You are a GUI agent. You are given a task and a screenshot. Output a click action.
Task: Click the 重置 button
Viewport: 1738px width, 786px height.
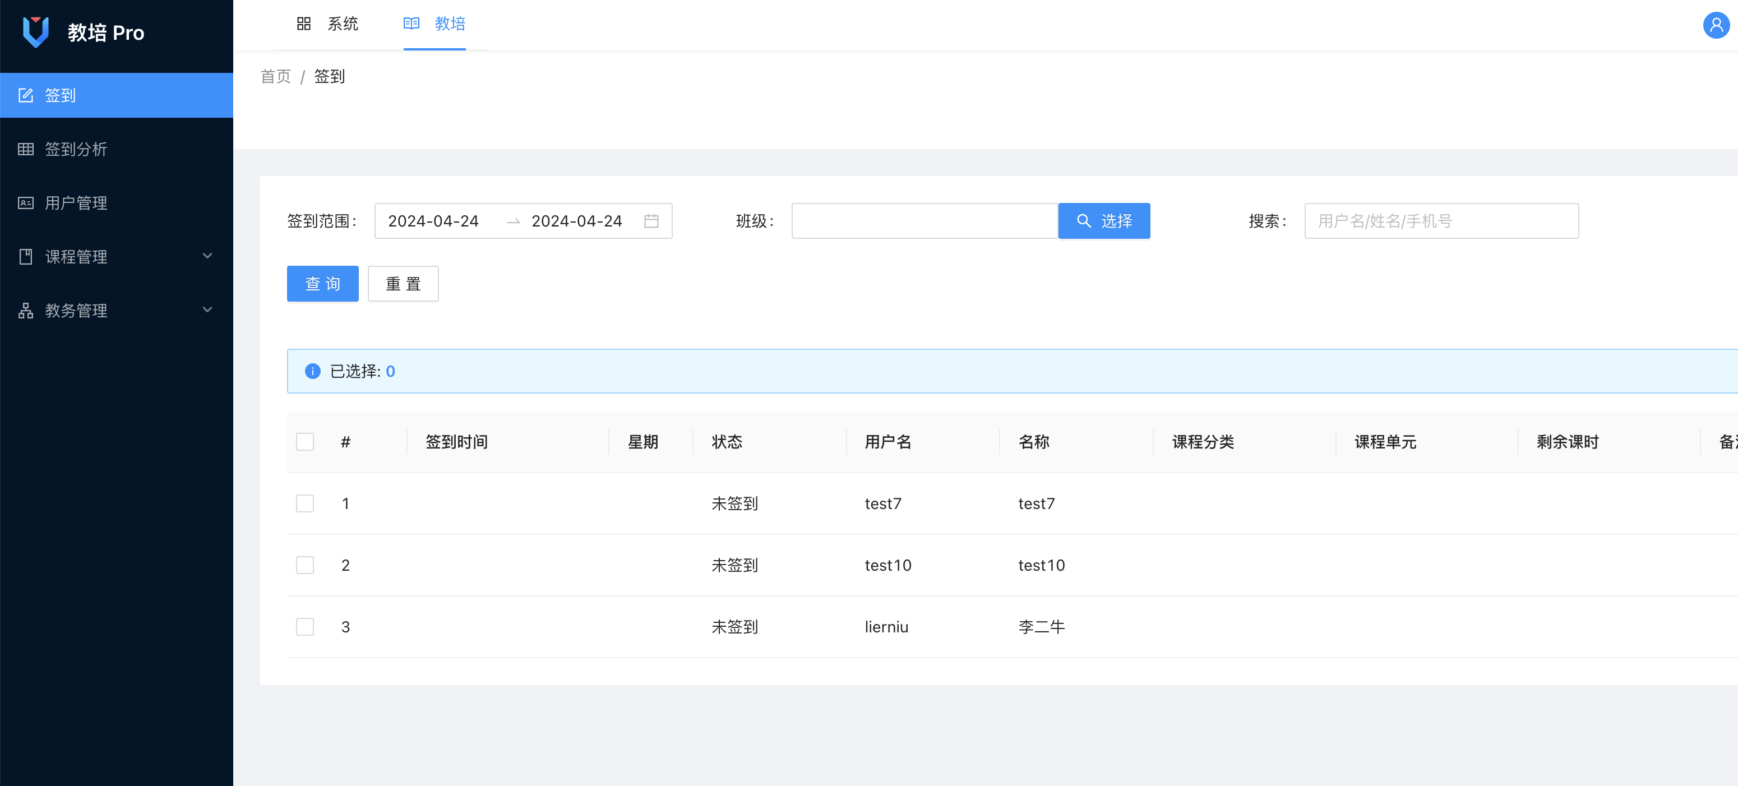[x=404, y=283]
